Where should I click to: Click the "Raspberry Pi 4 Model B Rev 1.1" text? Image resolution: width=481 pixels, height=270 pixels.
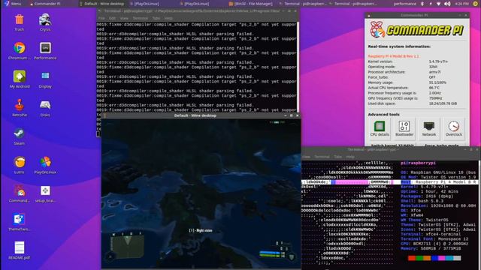pos(393,56)
